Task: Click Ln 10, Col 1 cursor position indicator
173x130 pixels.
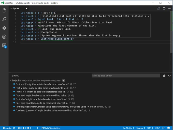Action: click(x=128, y=128)
